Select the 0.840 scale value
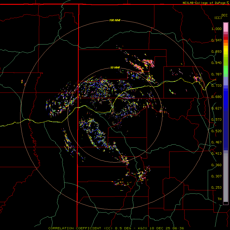This screenshot has width=230, height=230. click(216, 63)
